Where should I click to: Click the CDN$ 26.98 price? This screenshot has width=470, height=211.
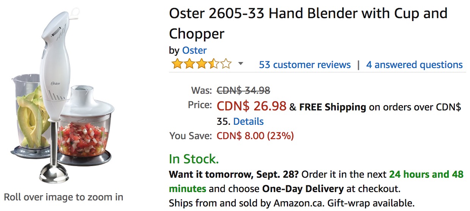coord(251,106)
